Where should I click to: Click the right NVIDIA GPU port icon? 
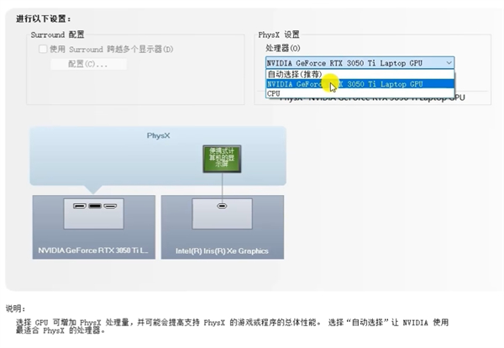[110, 206]
